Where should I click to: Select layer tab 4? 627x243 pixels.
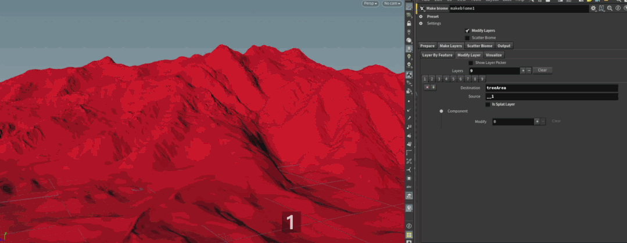(x=446, y=79)
